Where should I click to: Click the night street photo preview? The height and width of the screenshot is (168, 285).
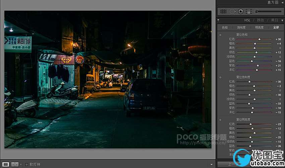pyautogui.click(x=108, y=79)
